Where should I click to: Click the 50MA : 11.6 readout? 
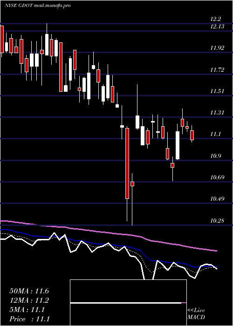click(29, 291)
